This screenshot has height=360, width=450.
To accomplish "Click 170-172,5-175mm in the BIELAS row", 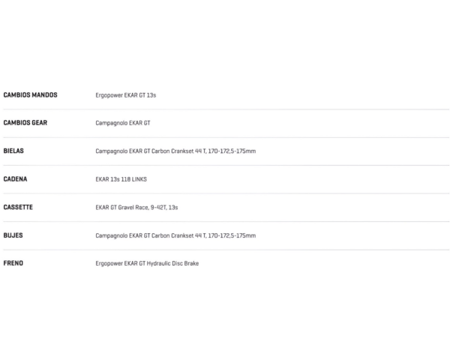I will coord(231,151).
